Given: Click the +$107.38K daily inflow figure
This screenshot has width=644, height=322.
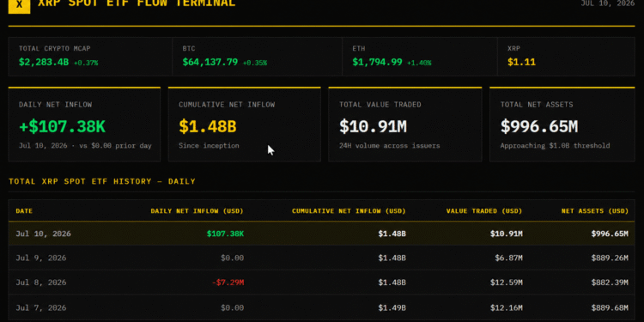Looking at the screenshot, I should pyautogui.click(x=62, y=127).
